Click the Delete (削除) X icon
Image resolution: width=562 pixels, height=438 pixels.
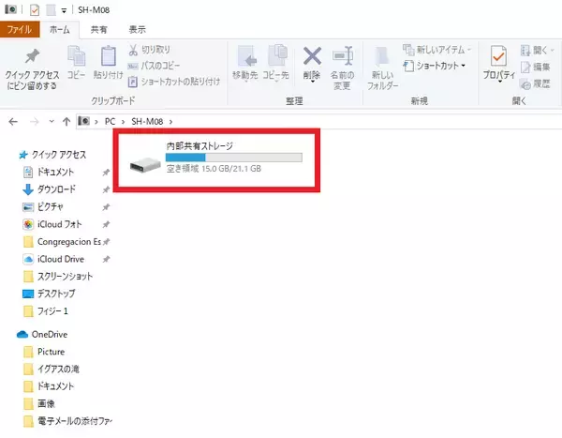tap(312, 56)
